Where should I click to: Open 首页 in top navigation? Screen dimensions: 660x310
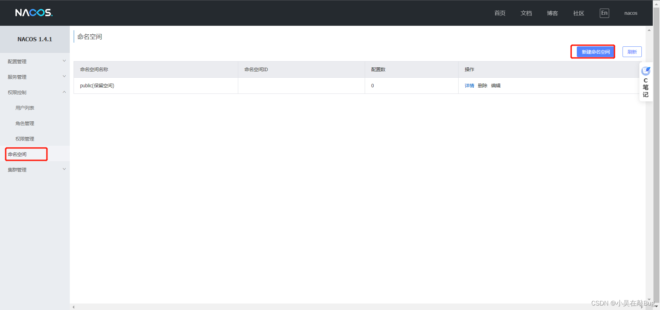click(x=500, y=13)
